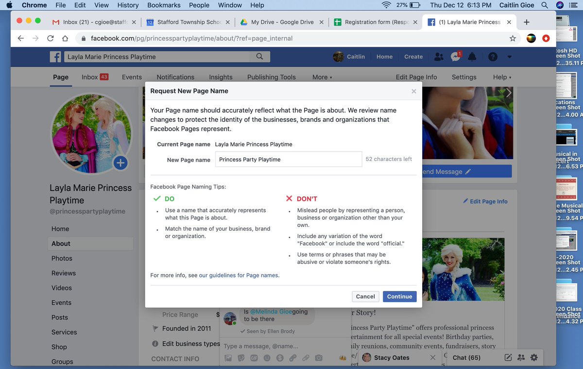
Task: Open Facebook account dropdown arrow
Action: [509, 57]
